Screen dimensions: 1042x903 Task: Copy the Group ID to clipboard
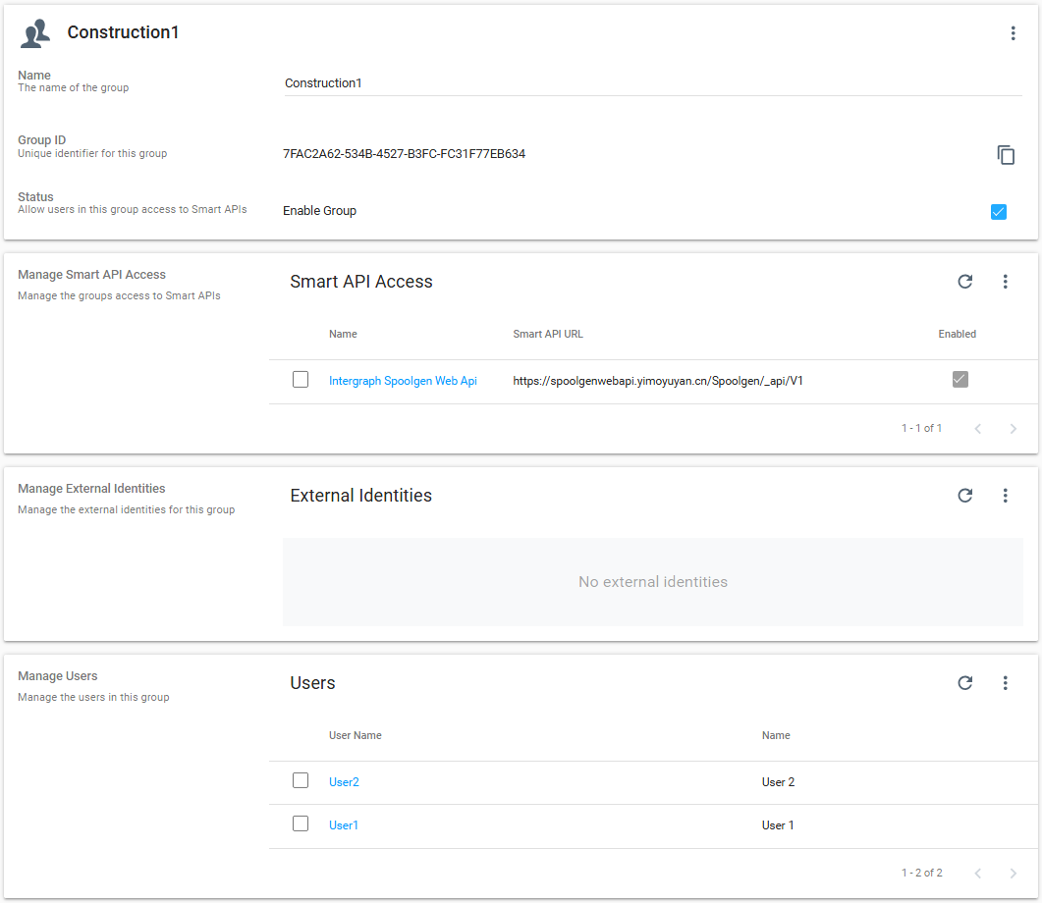coord(1005,155)
